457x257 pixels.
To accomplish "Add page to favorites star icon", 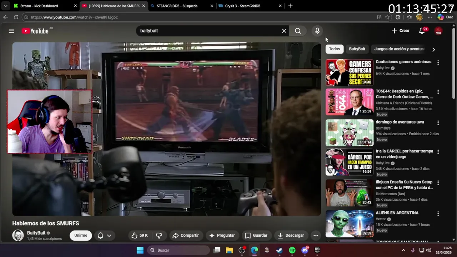I will coord(387,17).
